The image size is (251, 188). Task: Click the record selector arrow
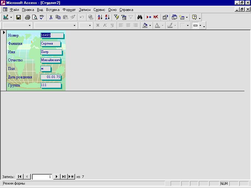(x=4, y=33)
